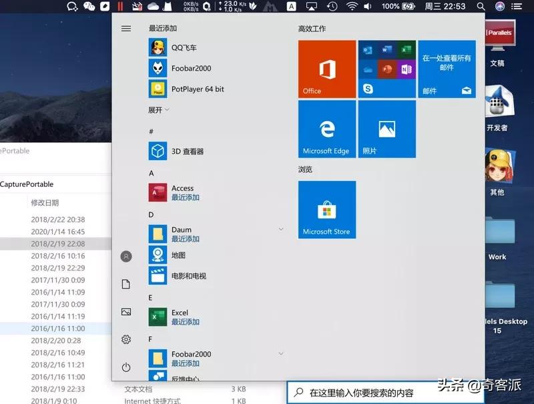Expand the Foobar2000 entry chevron
This screenshot has height=404, width=534.
point(280,352)
